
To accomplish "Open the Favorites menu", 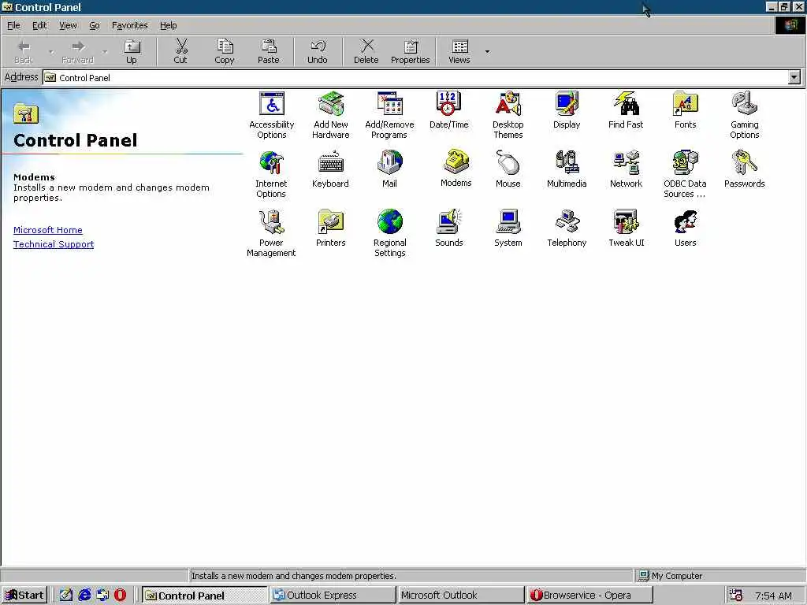I will (130, 25).
